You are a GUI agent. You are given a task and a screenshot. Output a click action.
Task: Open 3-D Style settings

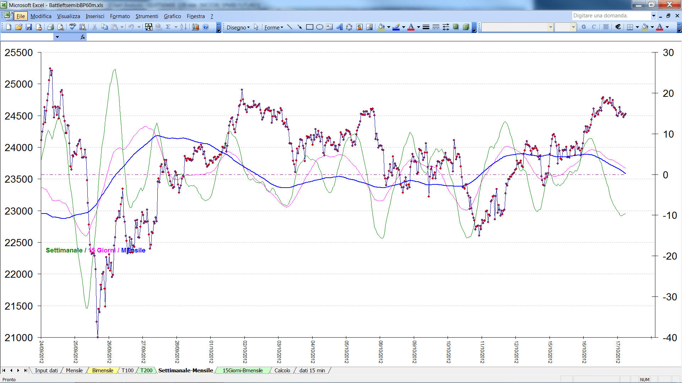point(466,27)
